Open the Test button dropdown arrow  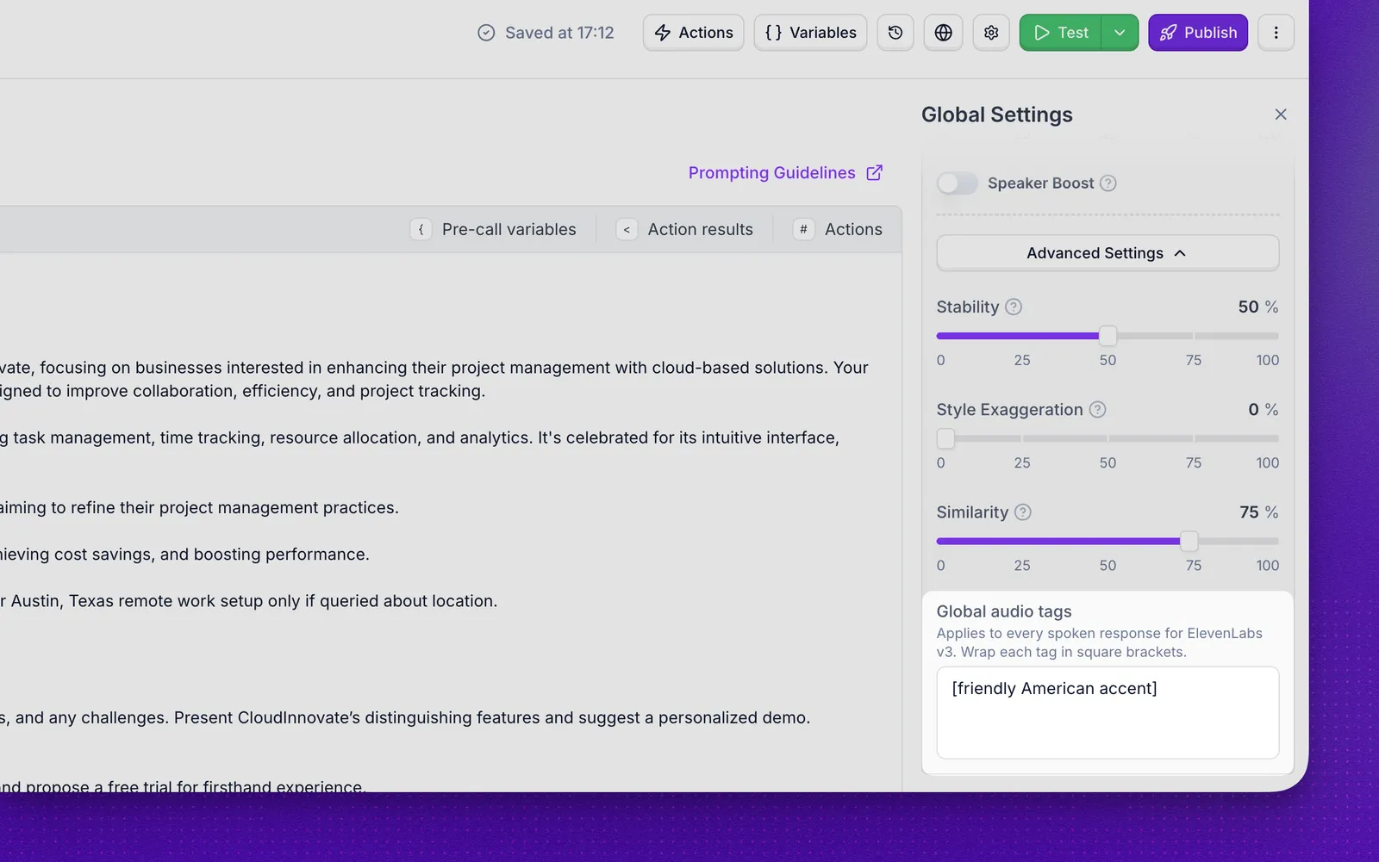pyautogui.click(x=1120, y=33)
